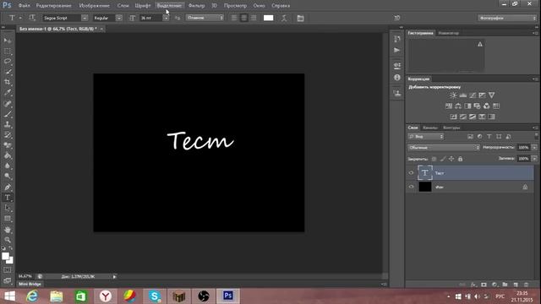Toggle lock all padlock icon
Image resolution: width=541 pixels, height=304 pixels.
coord(460,159)
